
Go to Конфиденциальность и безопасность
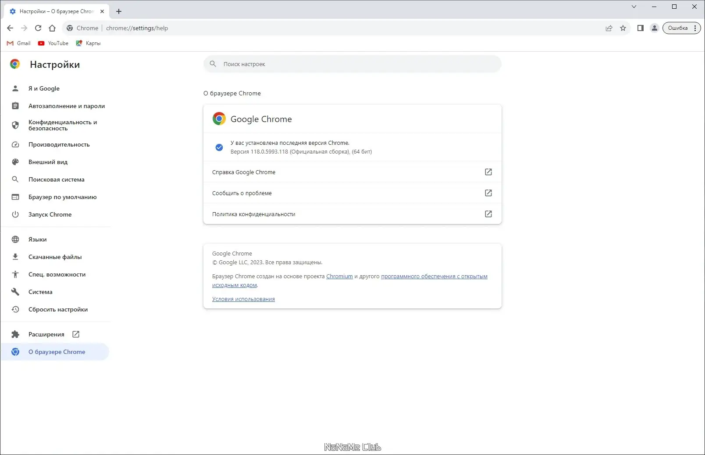click(55, 125)
